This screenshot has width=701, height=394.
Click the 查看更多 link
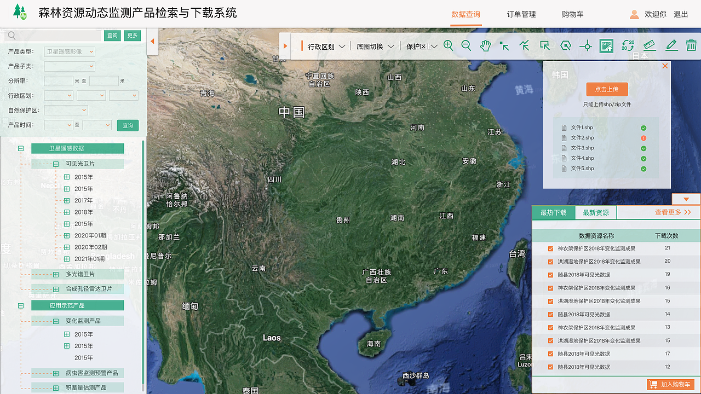point(673,212)
